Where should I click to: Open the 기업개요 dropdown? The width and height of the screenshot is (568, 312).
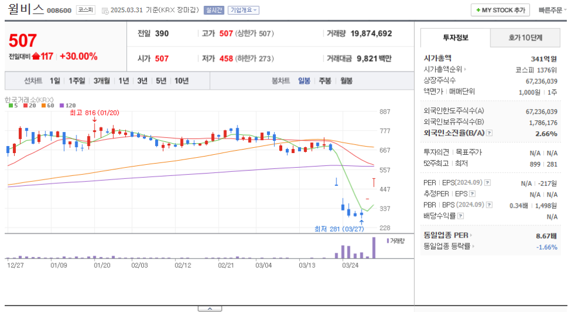coord(243,10)
